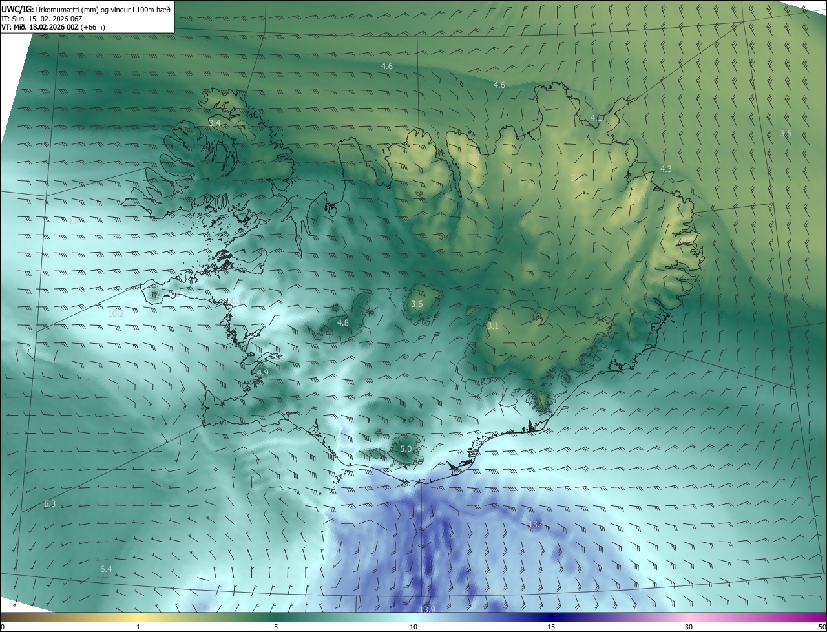
Task: Click the 4.9 value label on the map
Action: click(262, 373)
